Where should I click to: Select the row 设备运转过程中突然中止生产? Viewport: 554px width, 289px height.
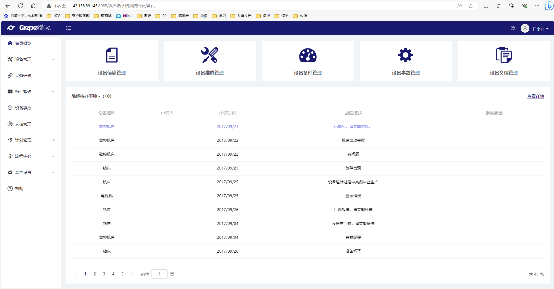(x=308, y=182)
